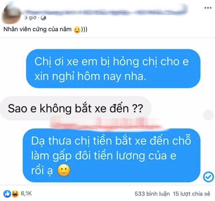This screenshot has width=215, height=201.
Task: Open the 533 bình luận comments
Action: [x=152, y=194]
